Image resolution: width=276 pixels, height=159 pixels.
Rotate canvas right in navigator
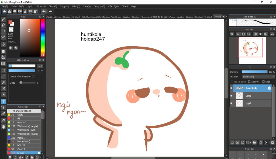(265, 34)
